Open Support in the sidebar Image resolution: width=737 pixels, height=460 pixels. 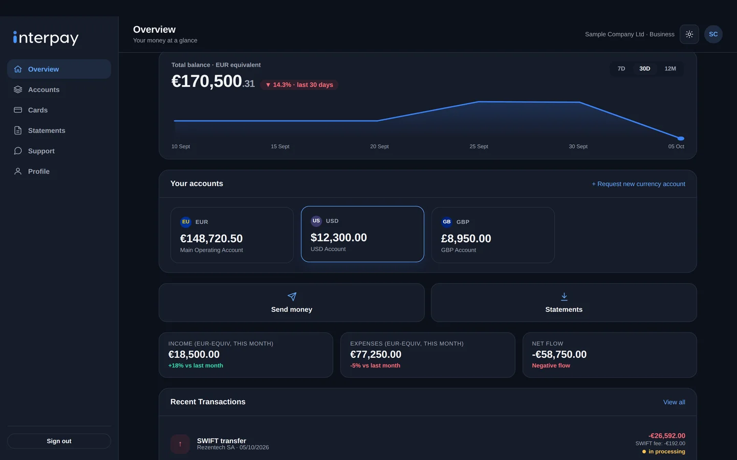(x=59, y=151)
